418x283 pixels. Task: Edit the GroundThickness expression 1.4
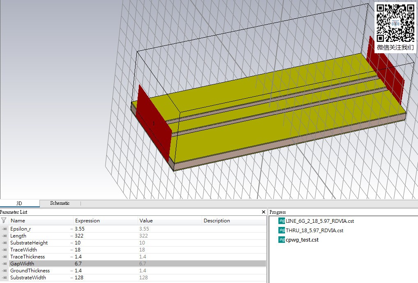point(78,270)
